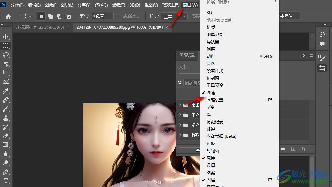Viewport: 332px width, 187px height.
Task: Collapse right panel dock double arrow
Action: pos(325,25)
